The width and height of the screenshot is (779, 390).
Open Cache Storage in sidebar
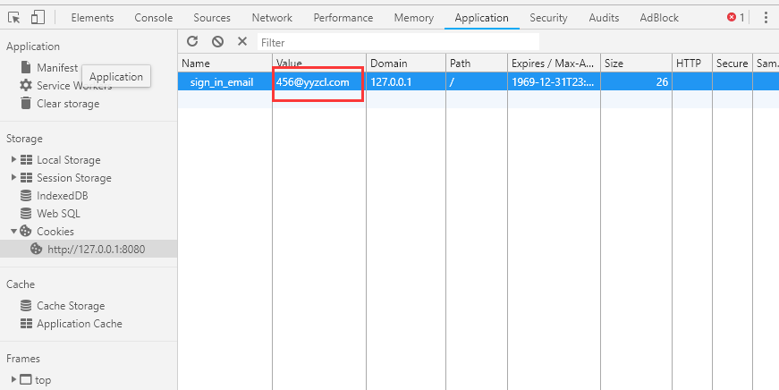point(63,306)
